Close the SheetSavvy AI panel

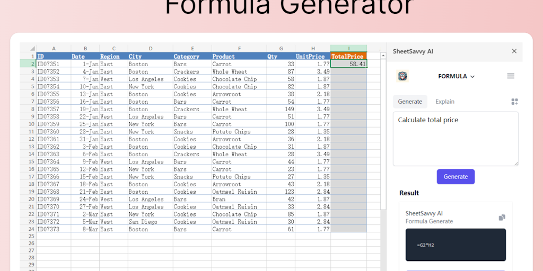click(514, 51)
